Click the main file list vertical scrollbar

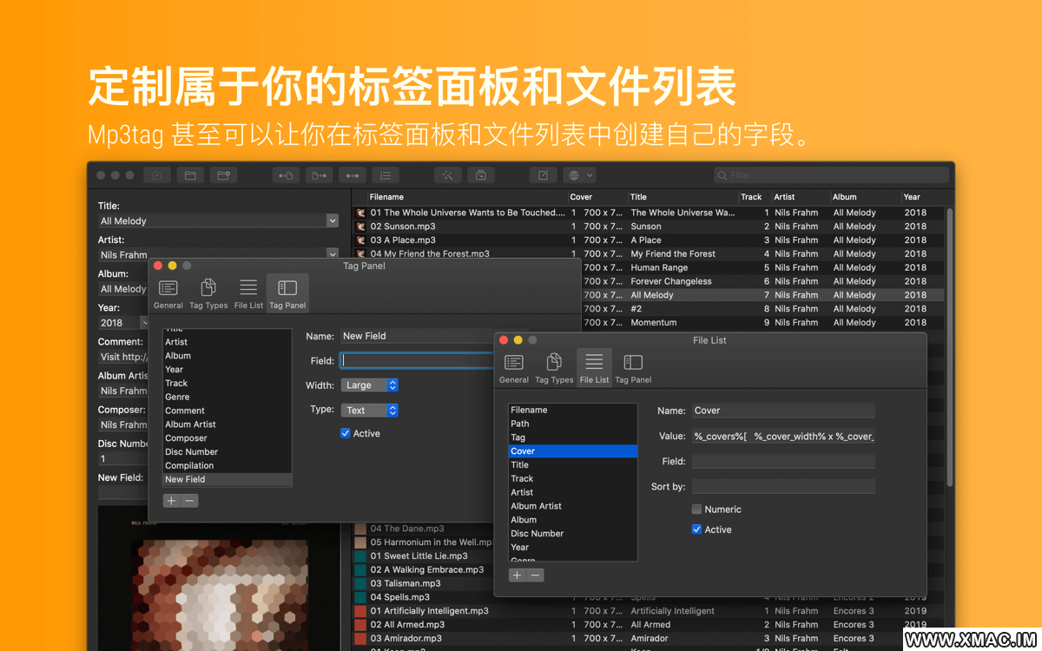pyautogui.click(x=948, y=347)
